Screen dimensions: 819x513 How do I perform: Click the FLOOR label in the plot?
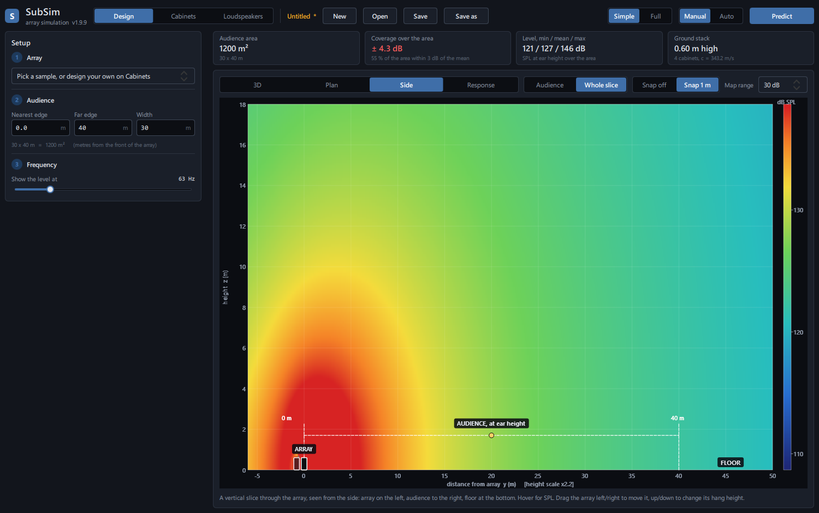coord(731,463)
